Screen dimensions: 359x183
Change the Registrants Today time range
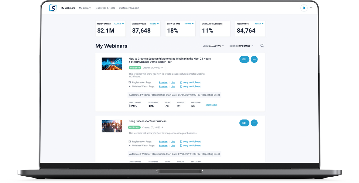click(x=259, y=24)
